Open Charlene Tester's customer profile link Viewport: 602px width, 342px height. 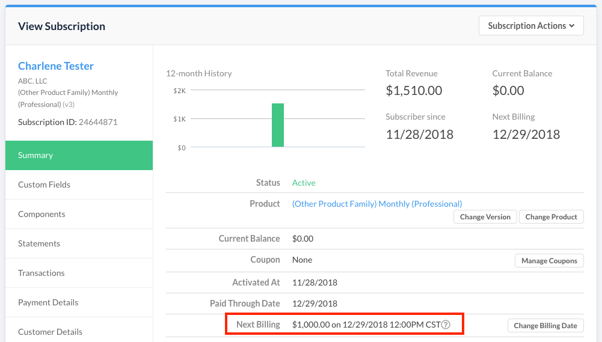tap(56, 66)
